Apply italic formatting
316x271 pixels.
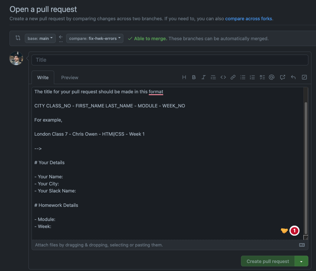click(203, 77)
